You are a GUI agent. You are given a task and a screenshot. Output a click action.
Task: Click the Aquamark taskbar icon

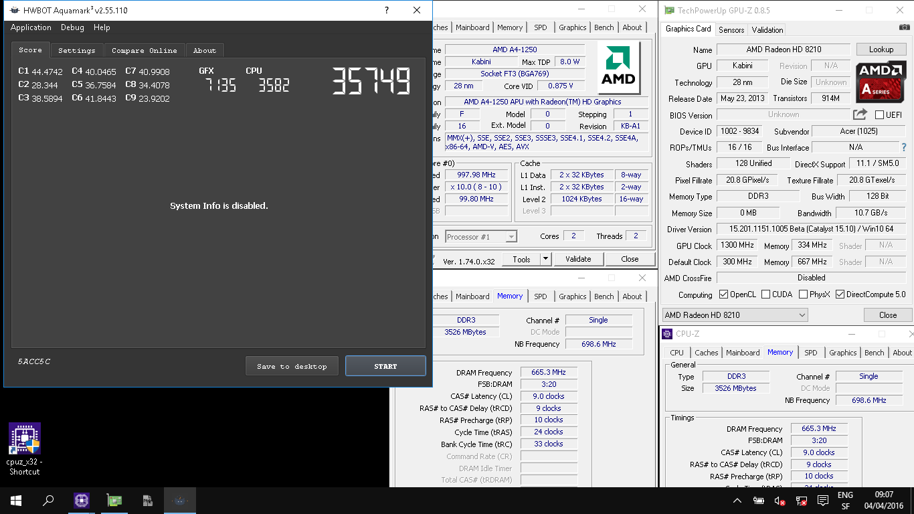click(x=181, y=501)
